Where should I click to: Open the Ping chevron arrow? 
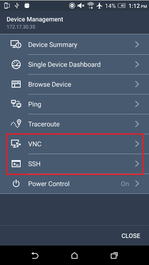pyautogui.click(x=137, y=104)
